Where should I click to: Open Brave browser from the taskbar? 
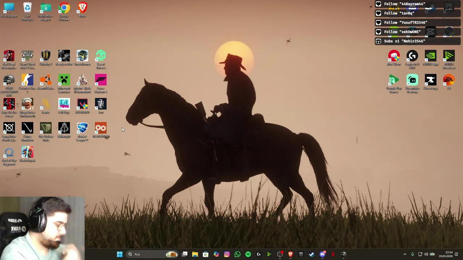[x=290, y=254]
